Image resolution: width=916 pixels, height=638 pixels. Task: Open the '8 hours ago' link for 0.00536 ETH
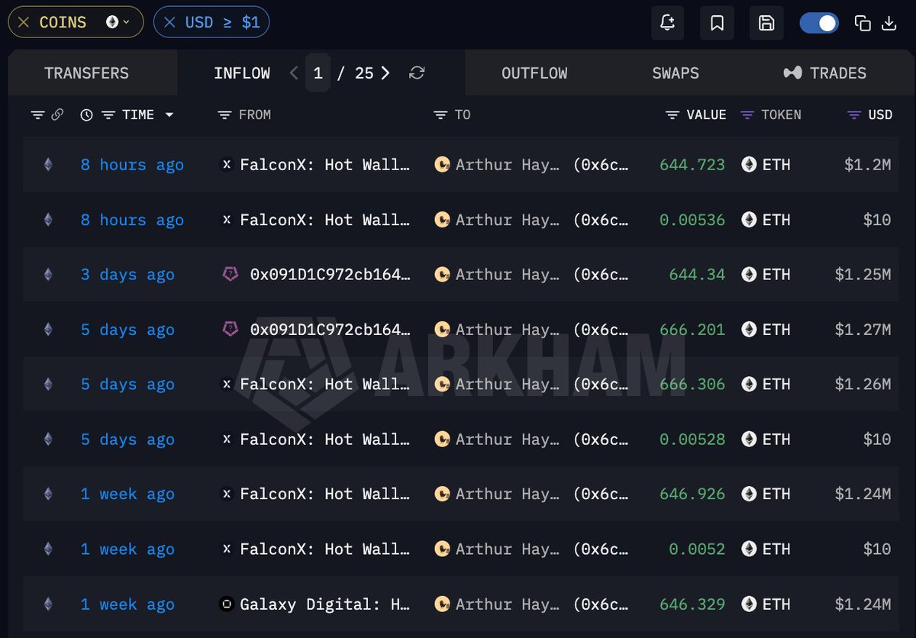click(x=132, y=220)
